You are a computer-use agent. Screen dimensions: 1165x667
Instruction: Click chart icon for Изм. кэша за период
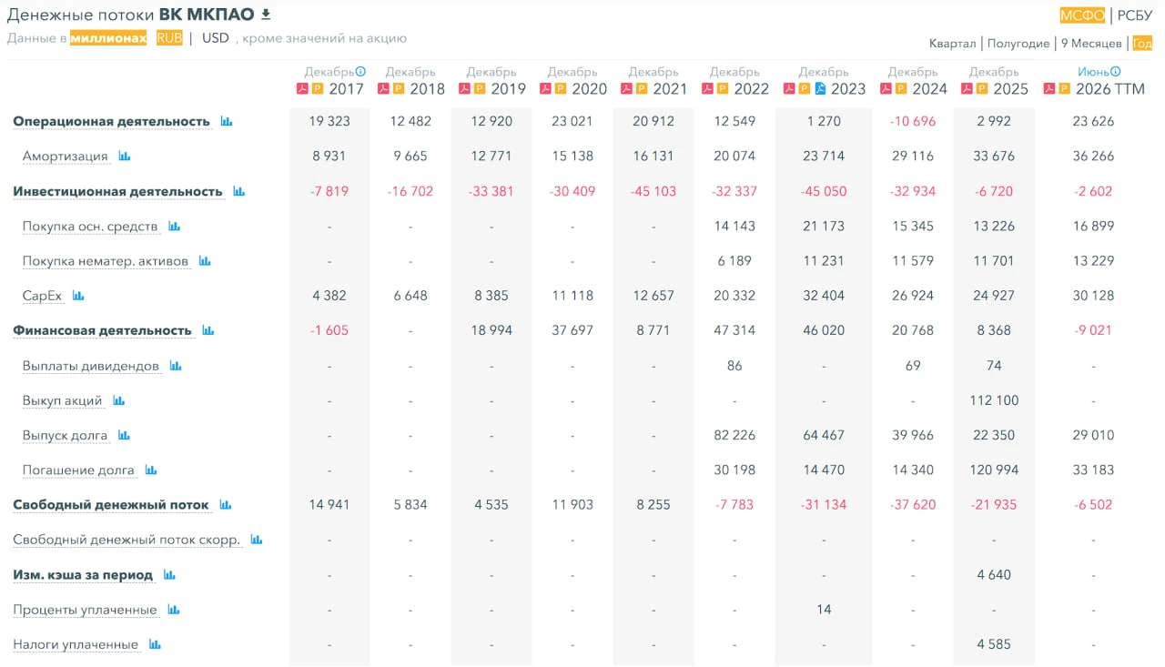tap(170, 575)
